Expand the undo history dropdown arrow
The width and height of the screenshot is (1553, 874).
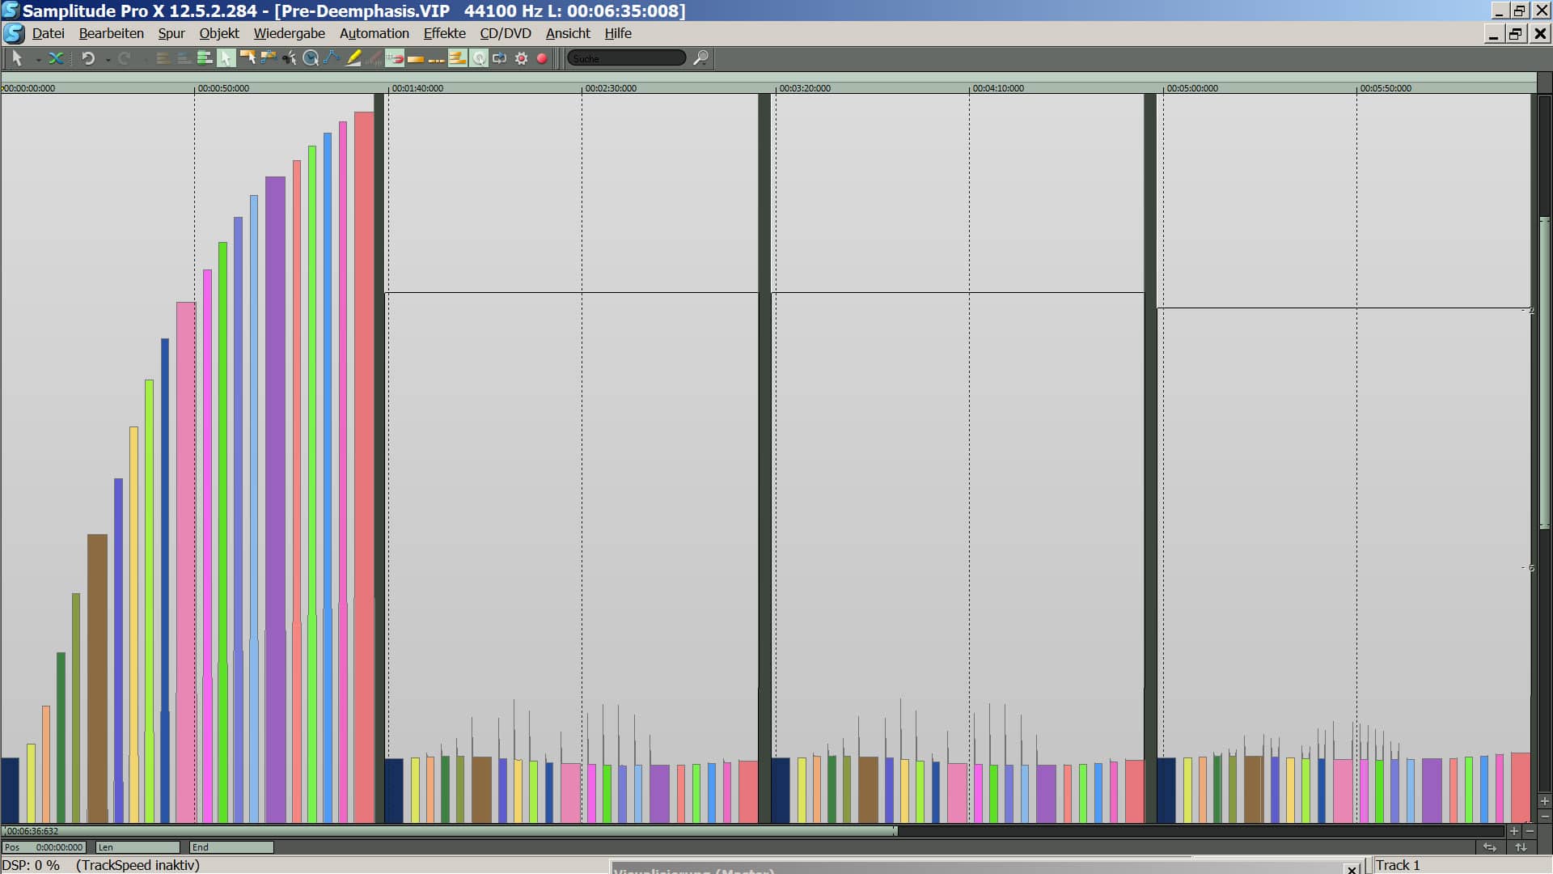(x=108, y=60)
